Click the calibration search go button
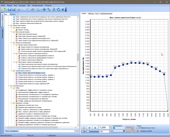The height and width of the screenshot is (137, 170). 77,131
